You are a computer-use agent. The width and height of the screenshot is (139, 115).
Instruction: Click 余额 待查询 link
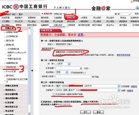point(130,91)
